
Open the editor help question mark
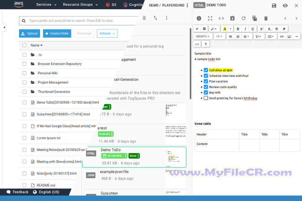[x=206, y=44]
